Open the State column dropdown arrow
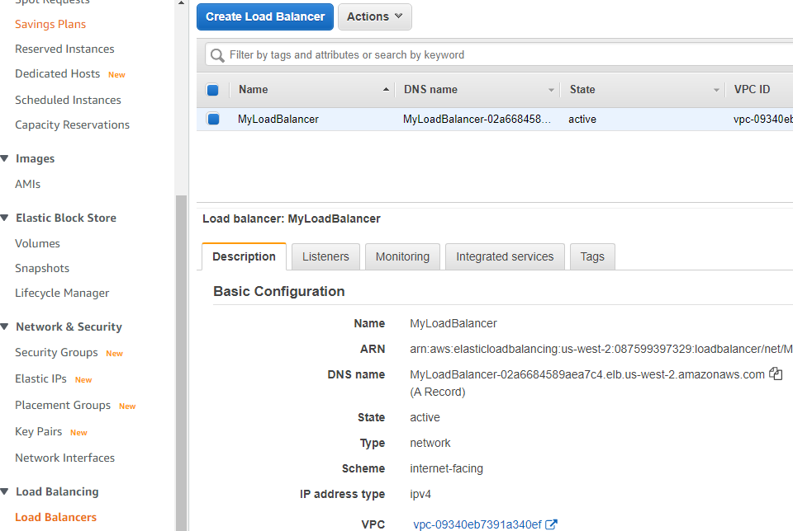 [x=716, y=90]
